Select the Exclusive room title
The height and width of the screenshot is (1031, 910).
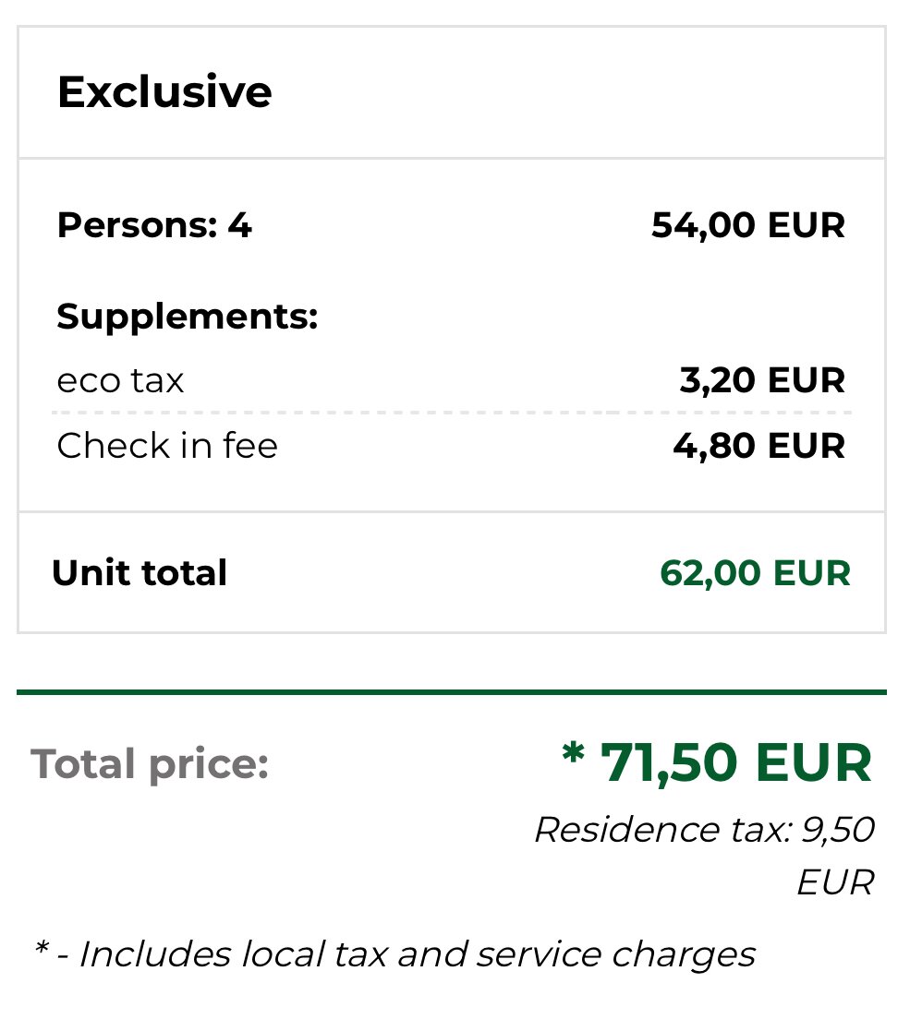[164, 91]
